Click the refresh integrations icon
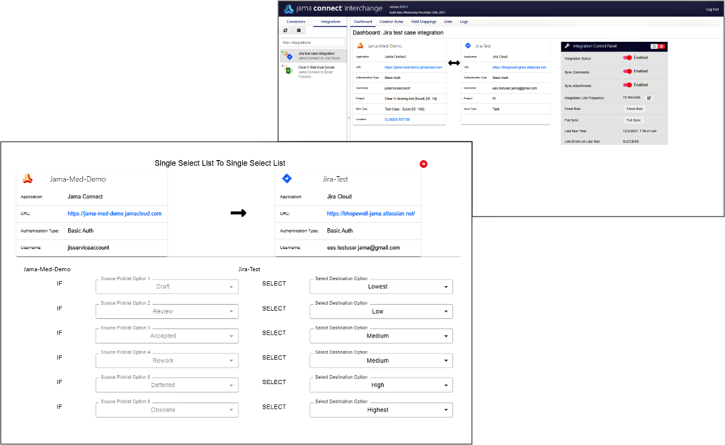The width and height of the screenshot is (725, 445). tap(285, 30)
